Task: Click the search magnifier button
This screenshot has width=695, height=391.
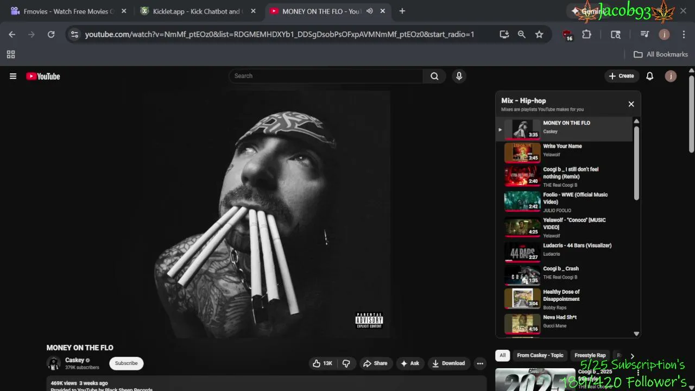Action: [434, 76]
